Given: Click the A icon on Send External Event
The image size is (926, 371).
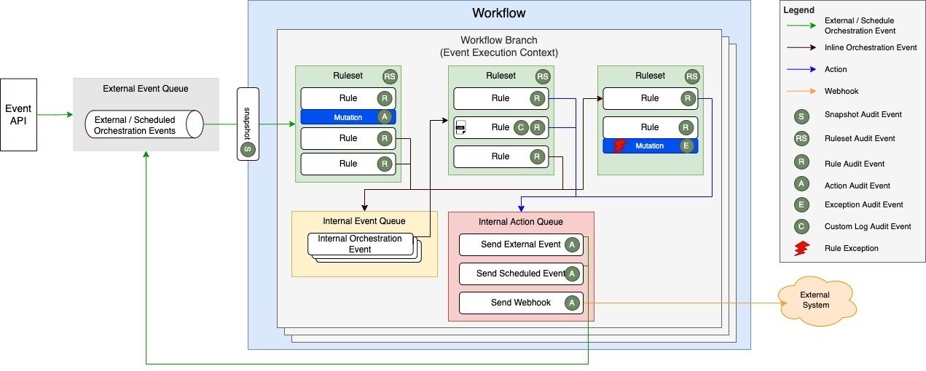Looking at the screenshot, I should [x=572, y=244].
